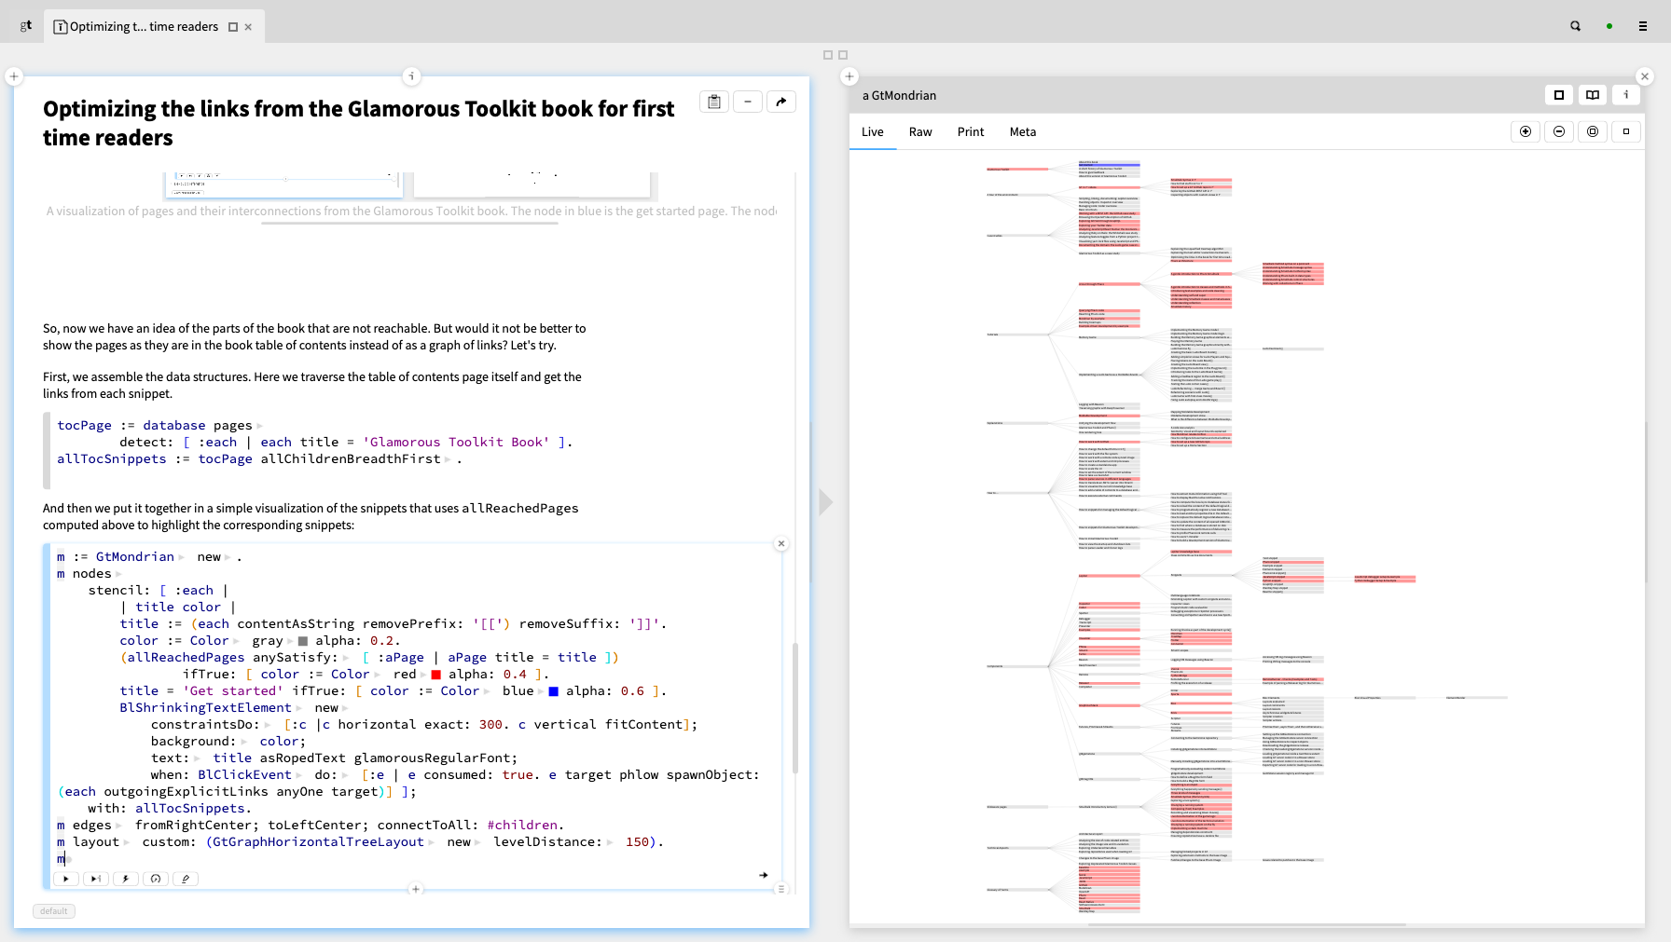The width and height of the screenshot is (1671, 942).
Task: Click horizontal scrollbar under visualization
Action: (1247, 924)
